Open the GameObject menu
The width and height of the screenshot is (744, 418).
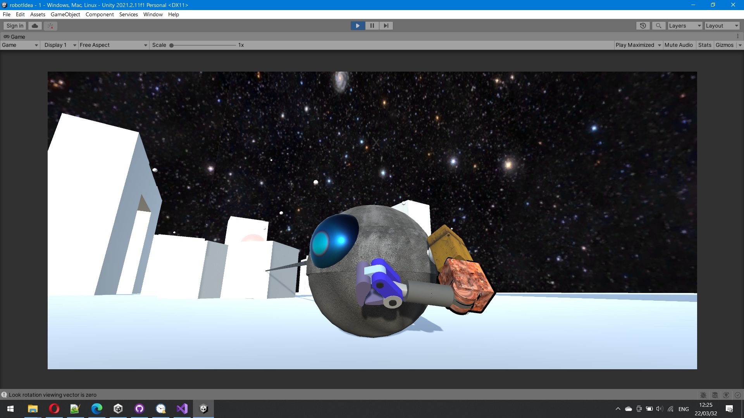point(65,14)
